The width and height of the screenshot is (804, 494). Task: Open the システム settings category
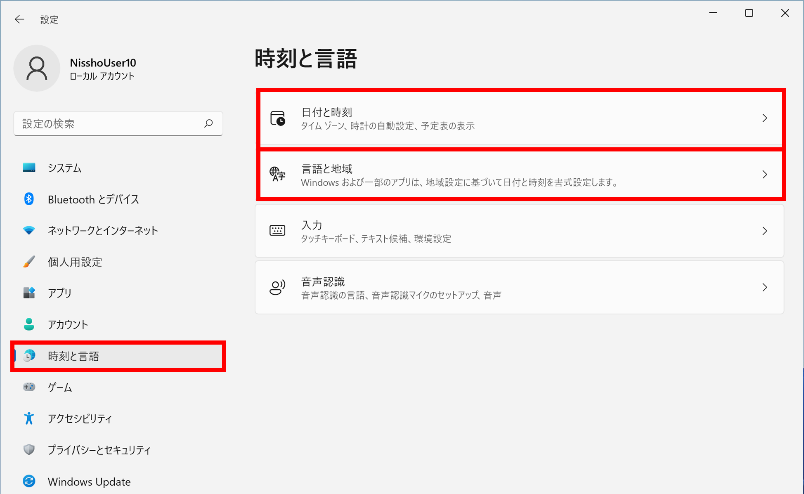click(x=65, y=168)
